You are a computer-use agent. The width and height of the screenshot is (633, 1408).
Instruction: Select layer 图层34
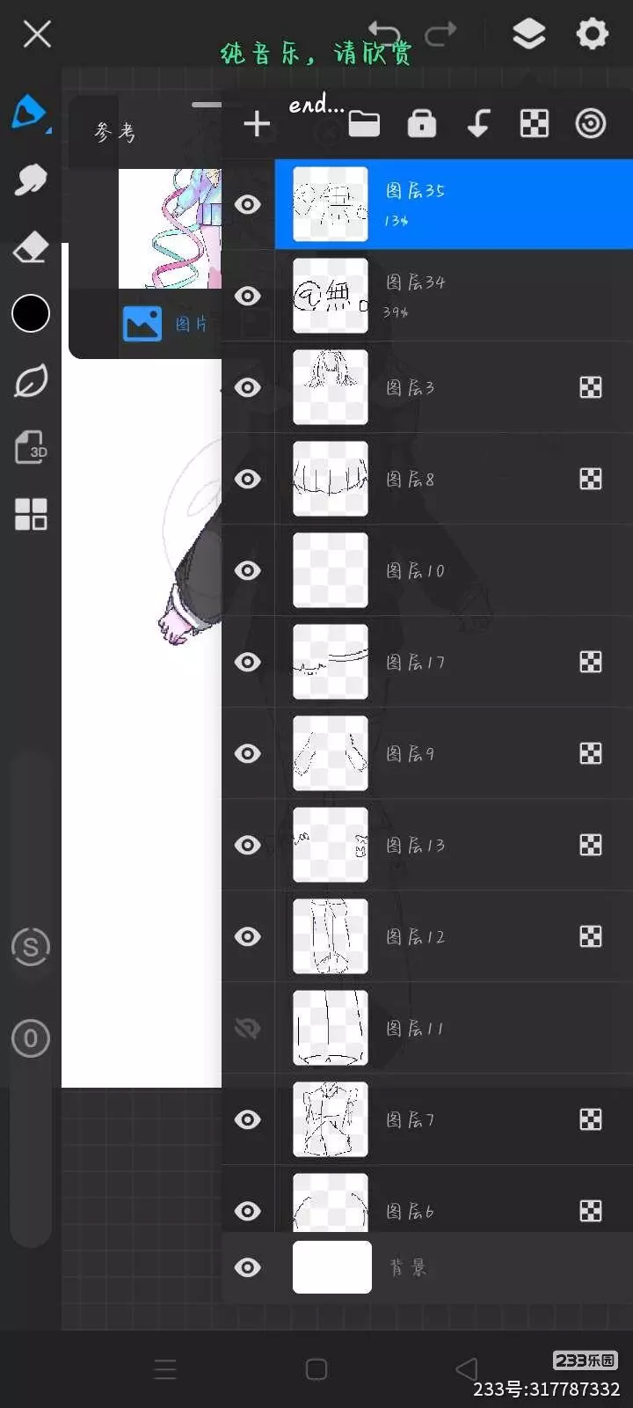[x=475, y=296]
